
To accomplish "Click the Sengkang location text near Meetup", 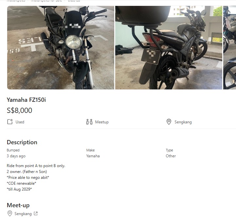I will pos(183,122).
